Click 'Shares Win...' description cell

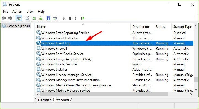coord(142,85)
